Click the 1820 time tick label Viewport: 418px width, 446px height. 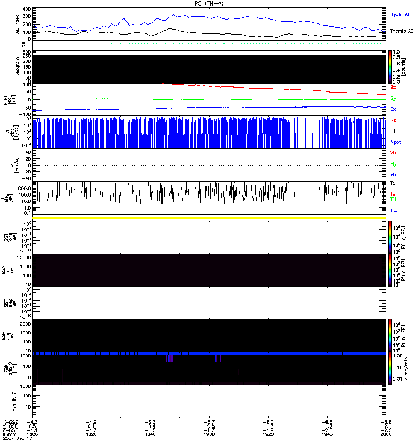click(91, 434)
